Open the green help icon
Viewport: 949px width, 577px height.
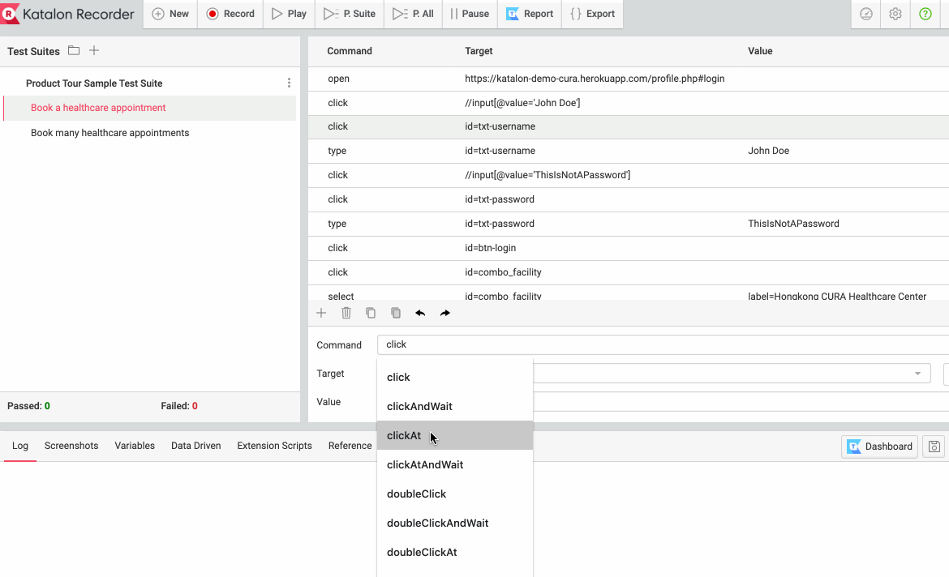point(925,13)
